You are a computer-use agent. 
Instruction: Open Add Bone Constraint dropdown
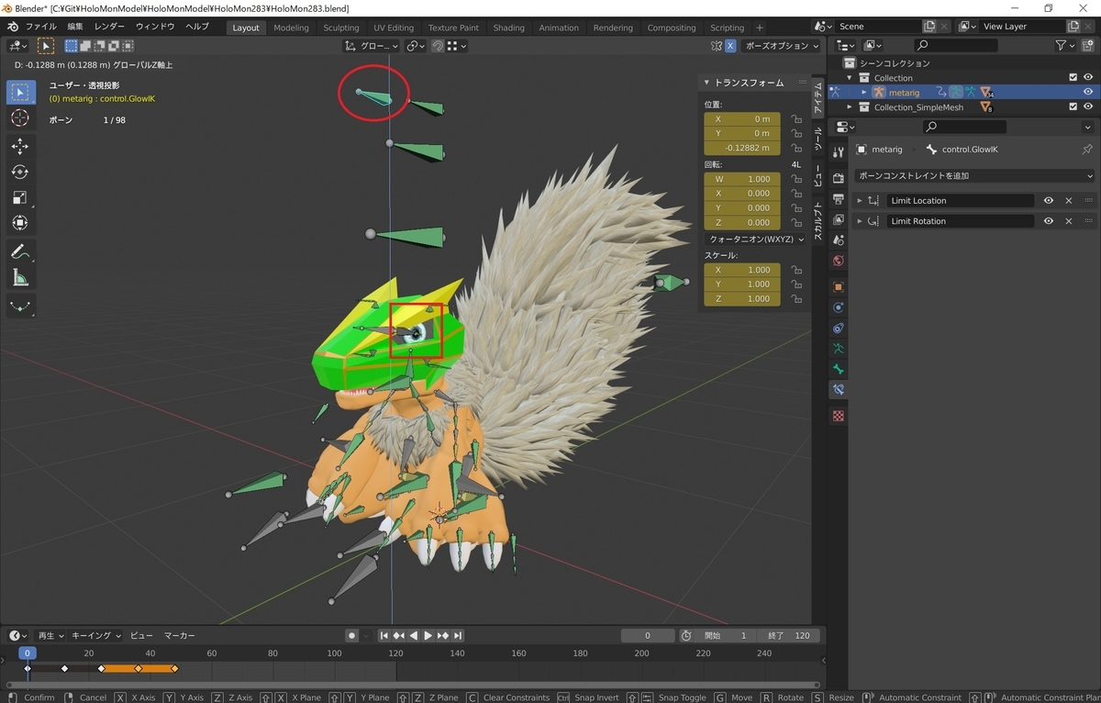[974, 175]
